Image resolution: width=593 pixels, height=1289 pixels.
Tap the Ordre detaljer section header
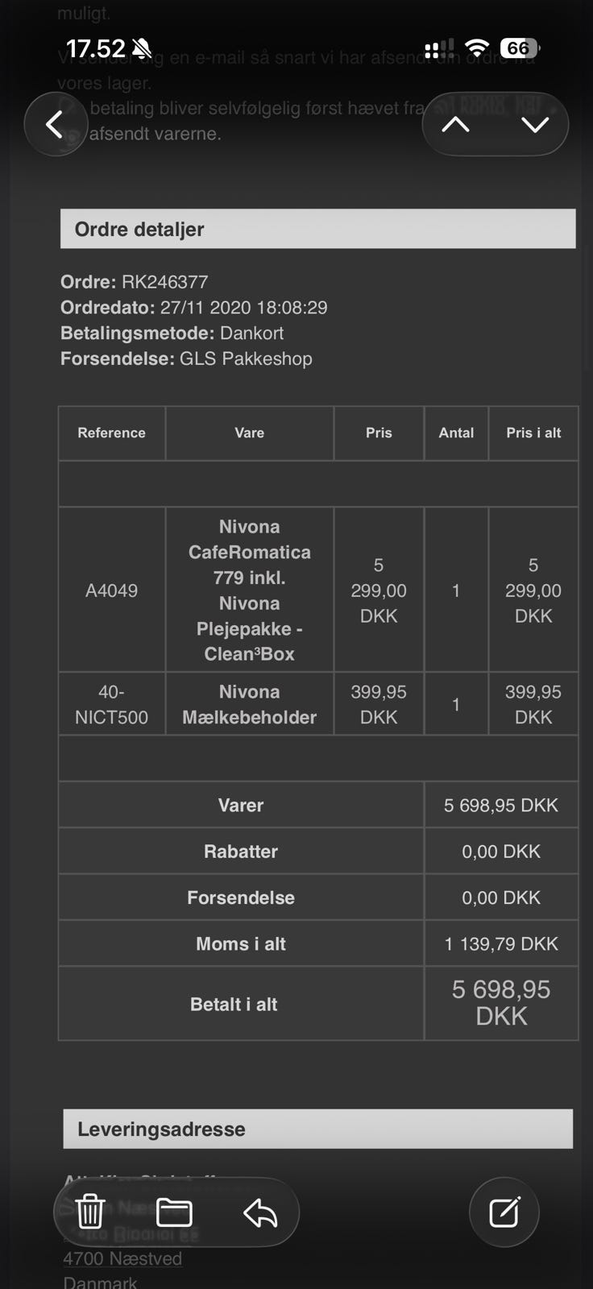317,230
